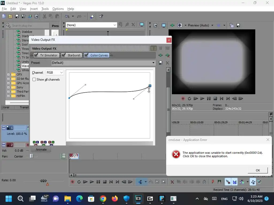
Task: Select the Zoom Edit magnifier tool
Action: 163,182
